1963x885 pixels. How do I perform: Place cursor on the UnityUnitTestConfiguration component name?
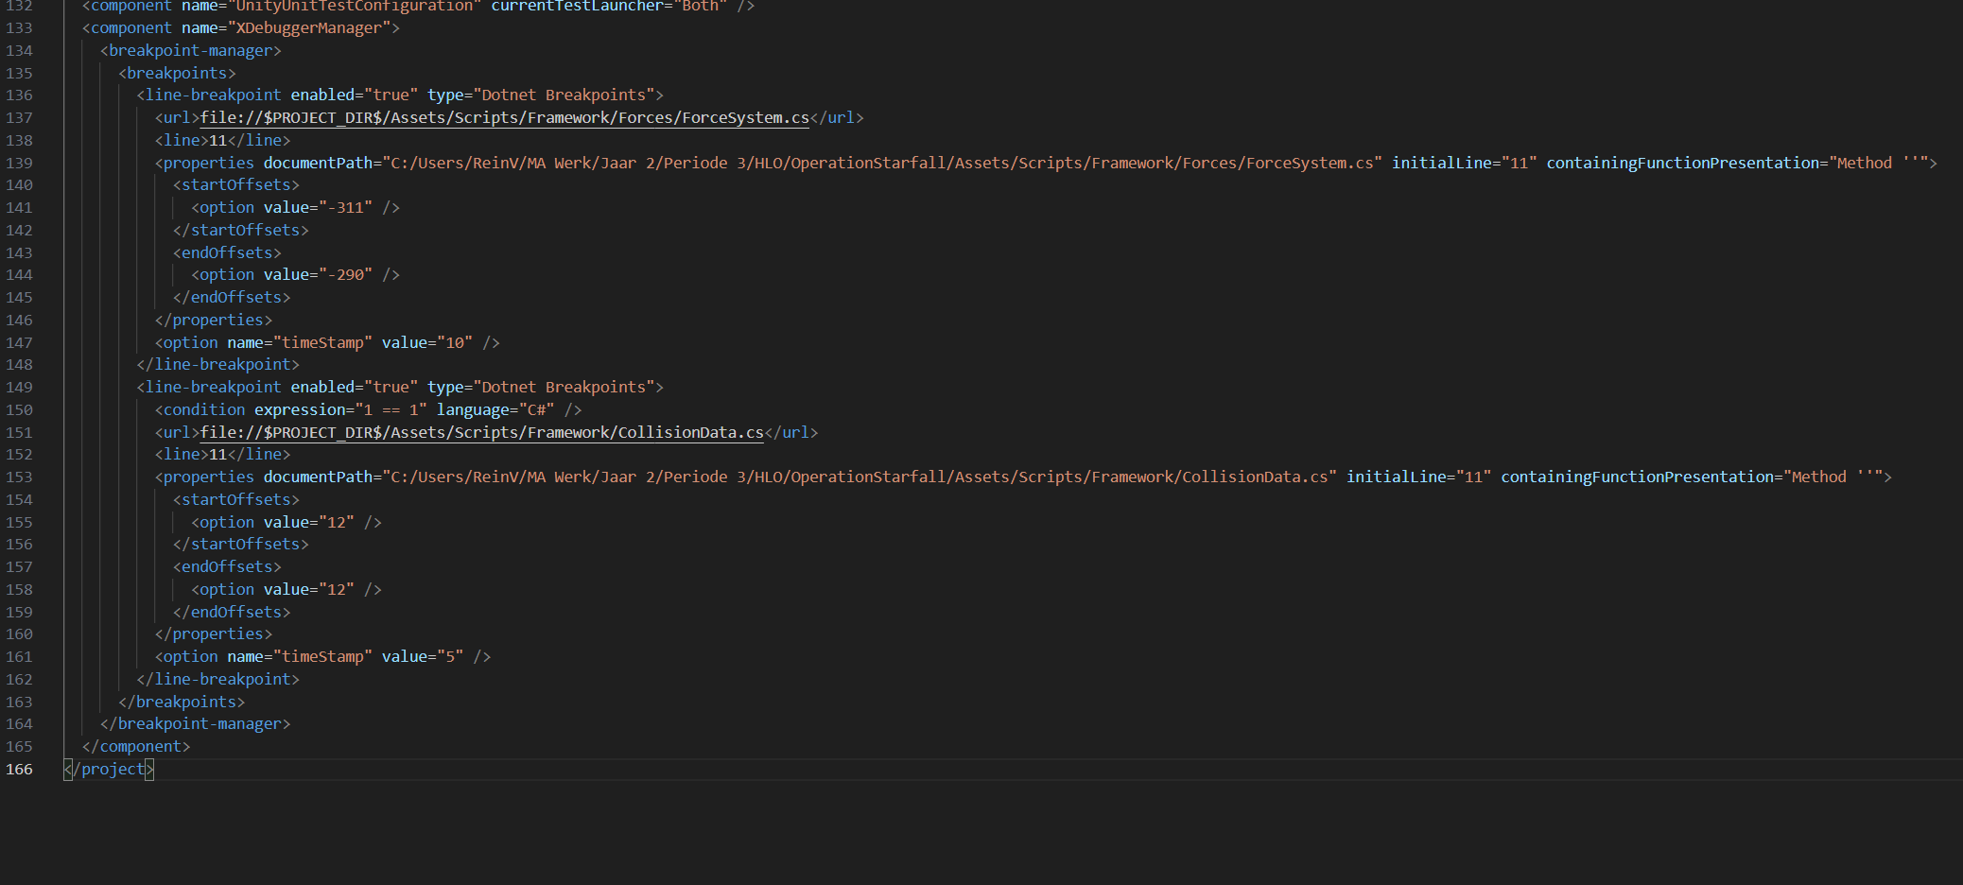355,7
